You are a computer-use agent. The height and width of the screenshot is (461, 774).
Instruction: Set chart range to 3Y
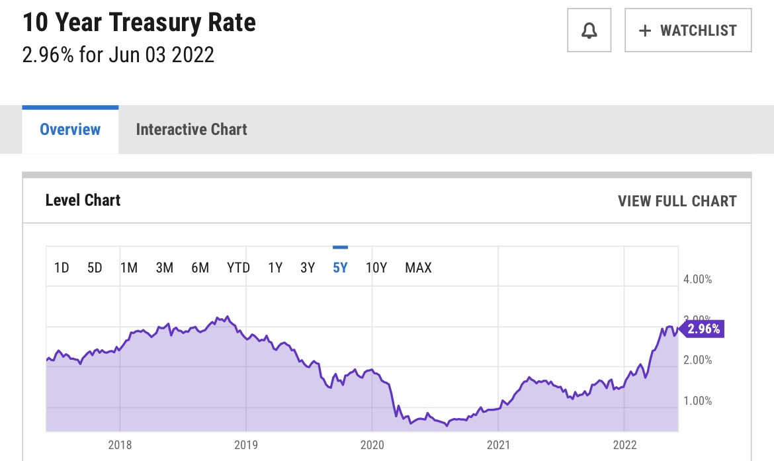308,268
